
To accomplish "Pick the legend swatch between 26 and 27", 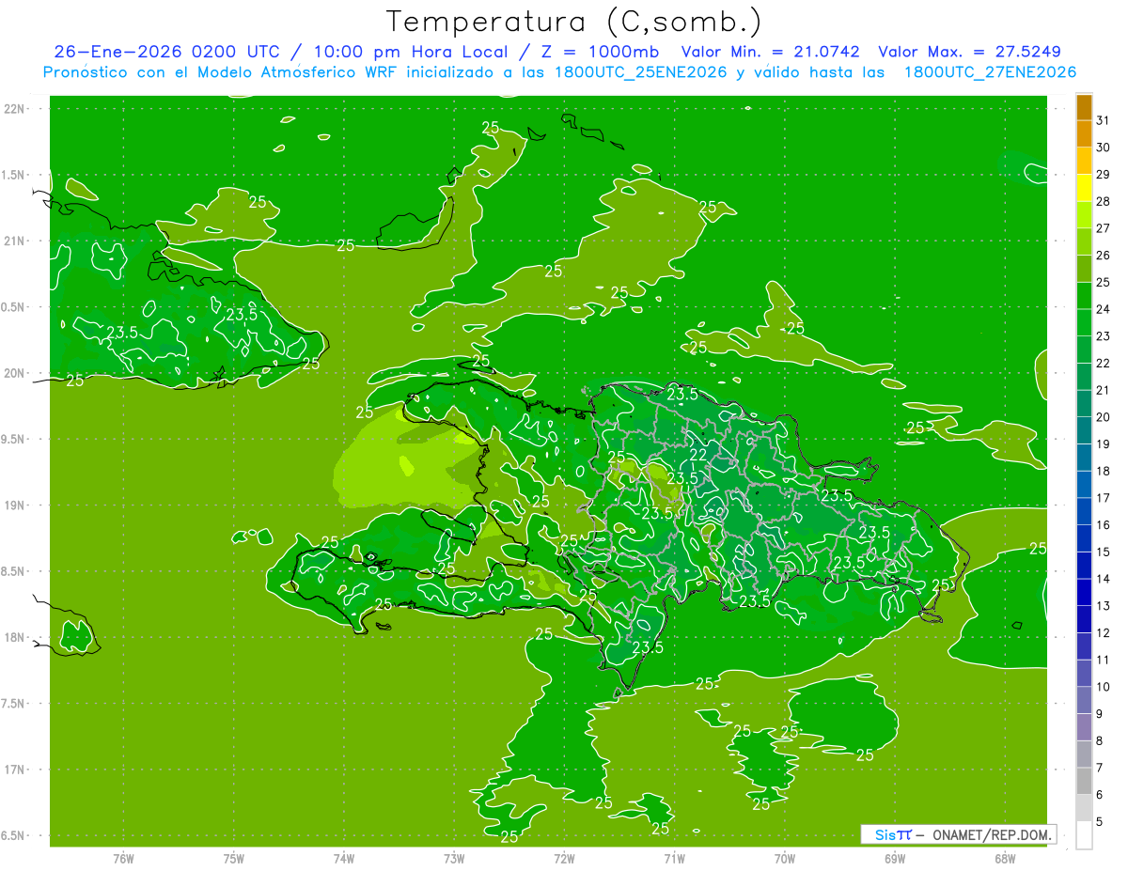I will click(x=1084, y=241).
